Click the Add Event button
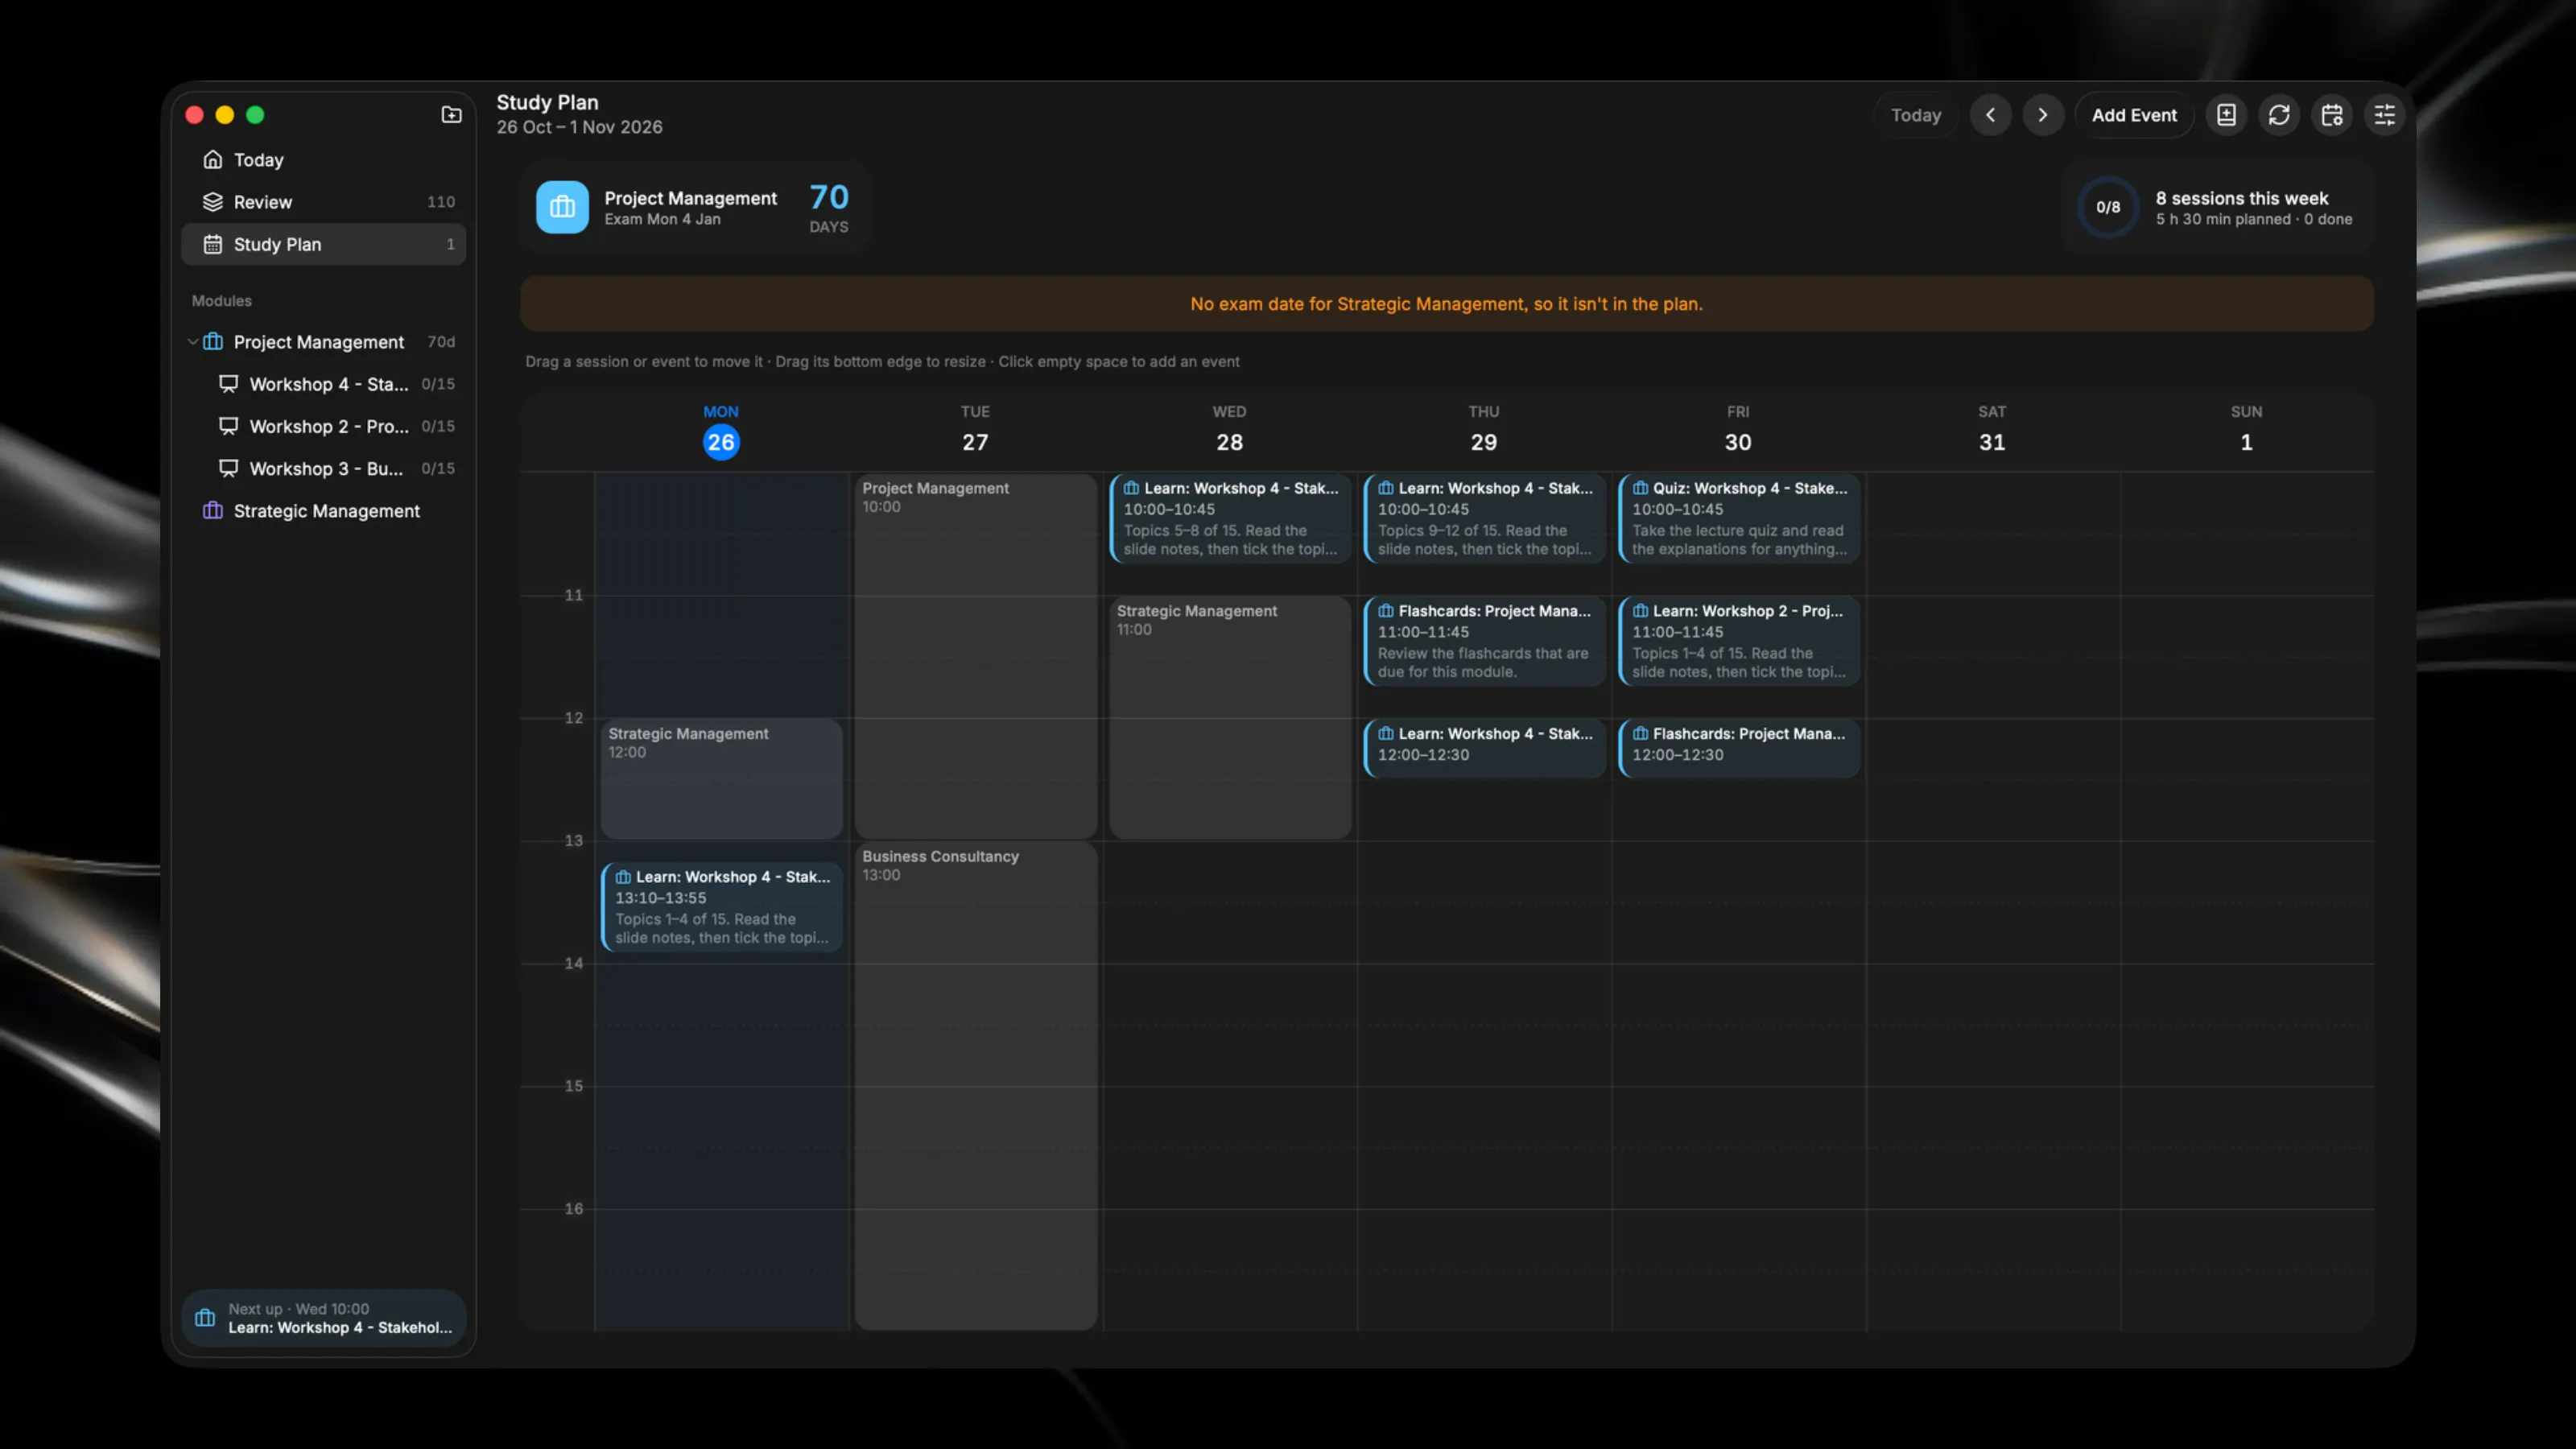 click(2134, 115)
